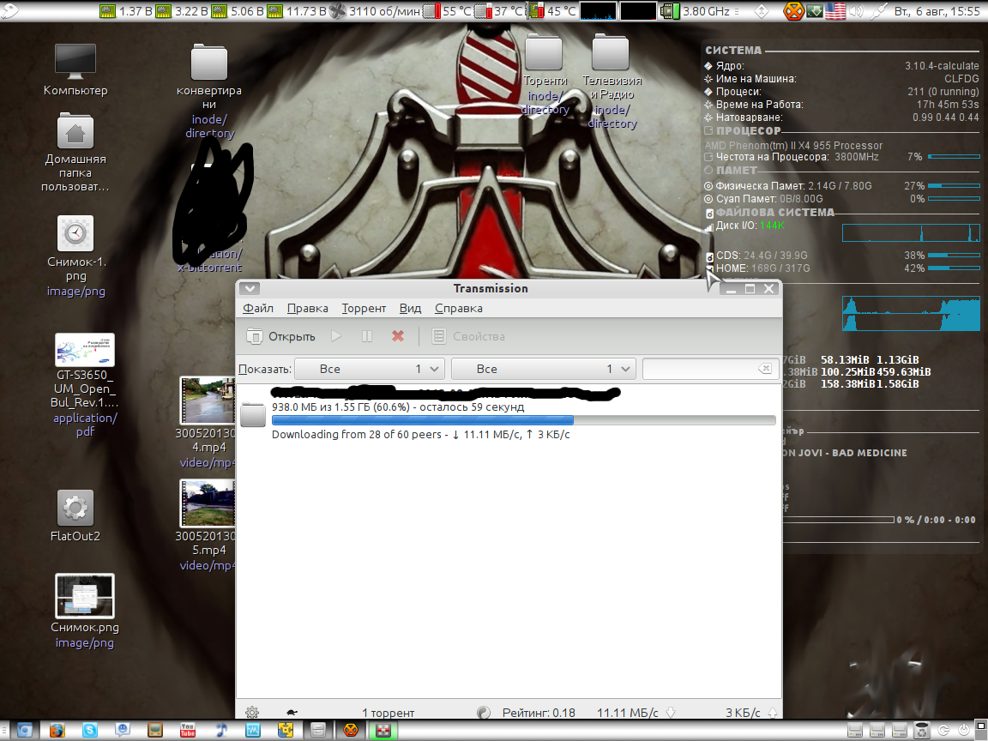Select '938.0 МБ из 1.55 ГБ (60.6%)' status text
988x741 pixels.
tap(340, 407)
